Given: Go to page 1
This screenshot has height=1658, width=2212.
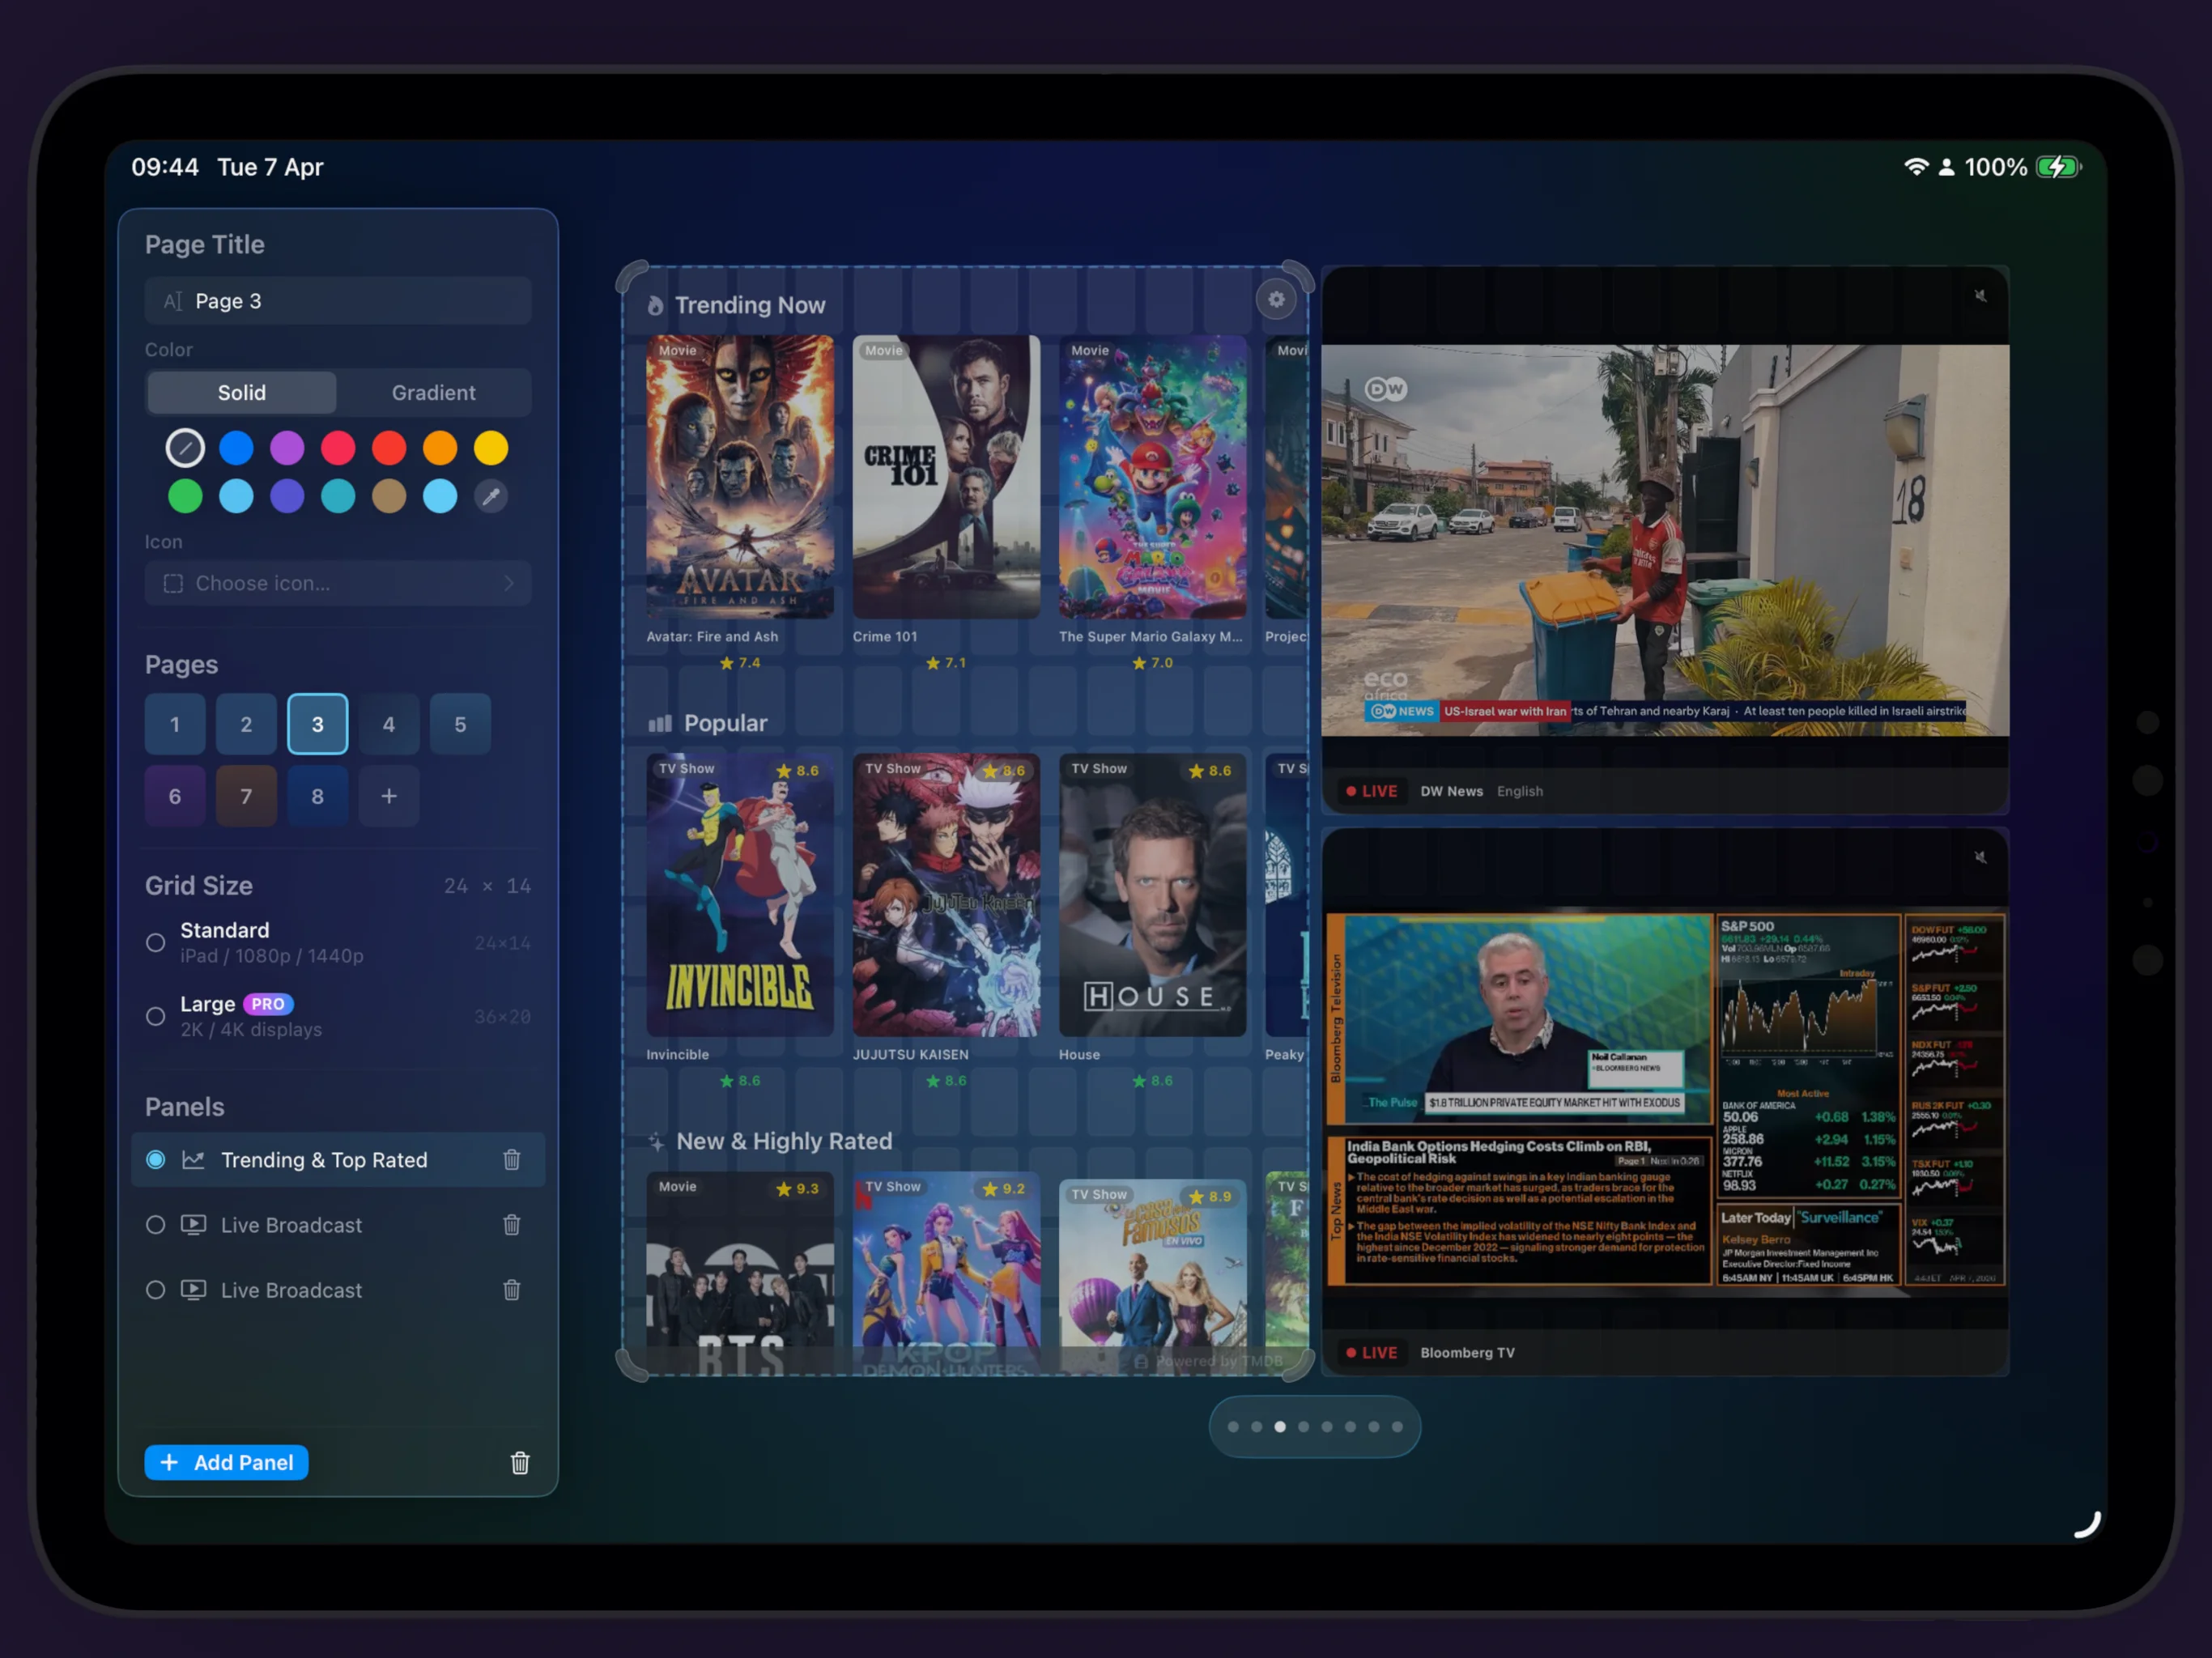Looking at the screenshot, I should pyautogui.click(x=175, y=724).
